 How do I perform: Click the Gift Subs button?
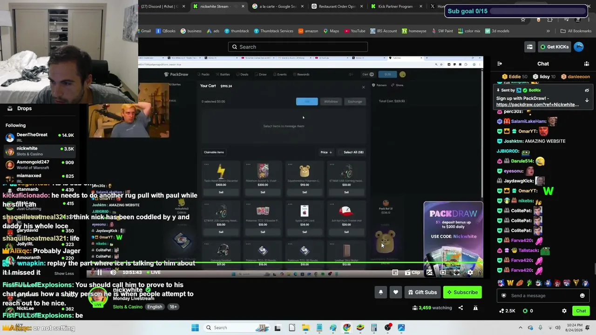[x=422, y=292]
